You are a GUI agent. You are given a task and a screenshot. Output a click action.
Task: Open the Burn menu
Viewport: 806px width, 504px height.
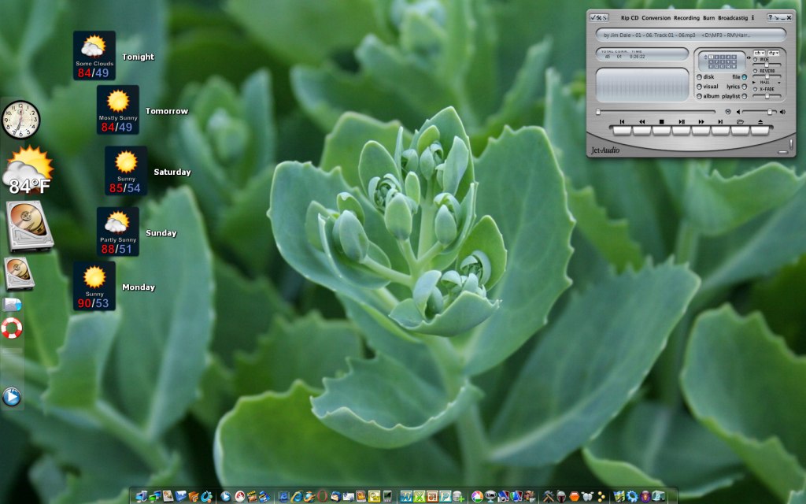709,17
